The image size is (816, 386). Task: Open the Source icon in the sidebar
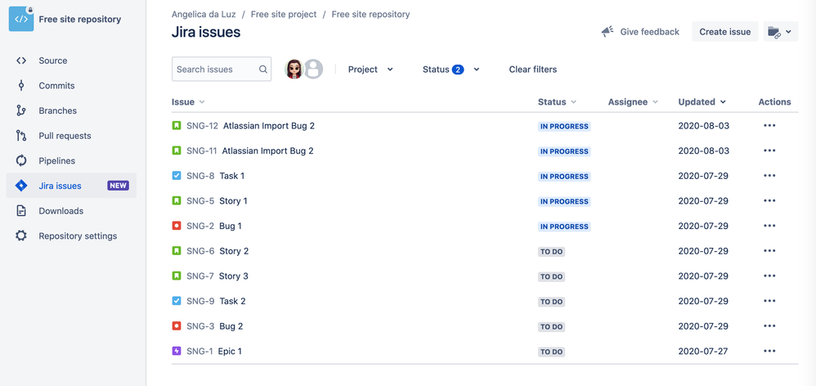(20, 61)
